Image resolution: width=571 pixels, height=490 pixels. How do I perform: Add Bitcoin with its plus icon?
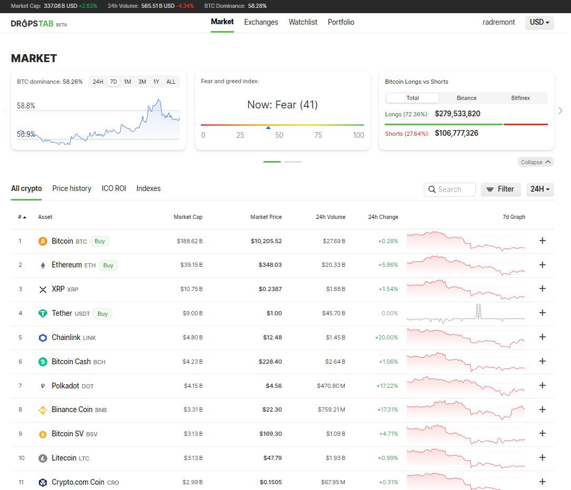point(542,241)
